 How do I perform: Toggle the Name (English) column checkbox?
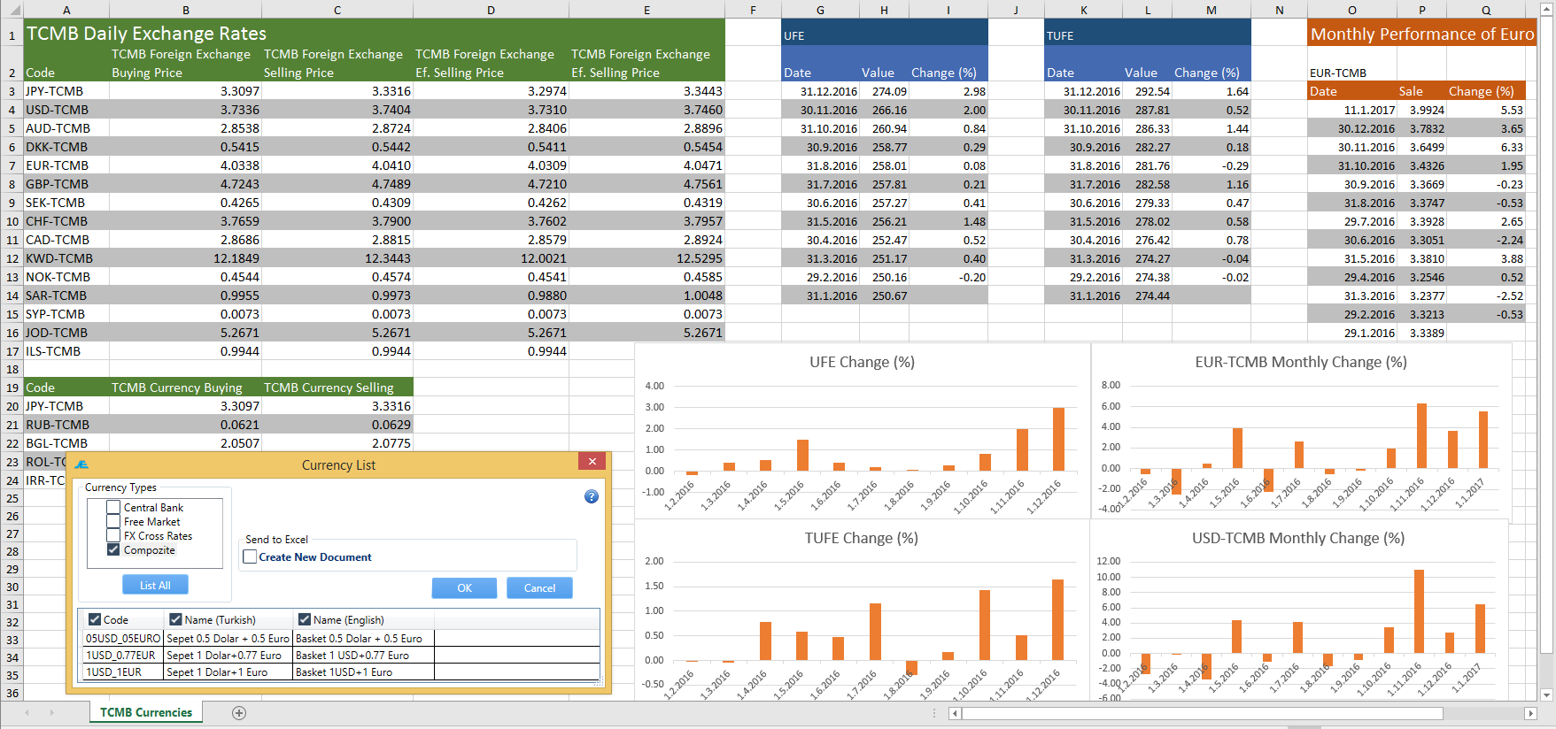(x=305, y=619)
